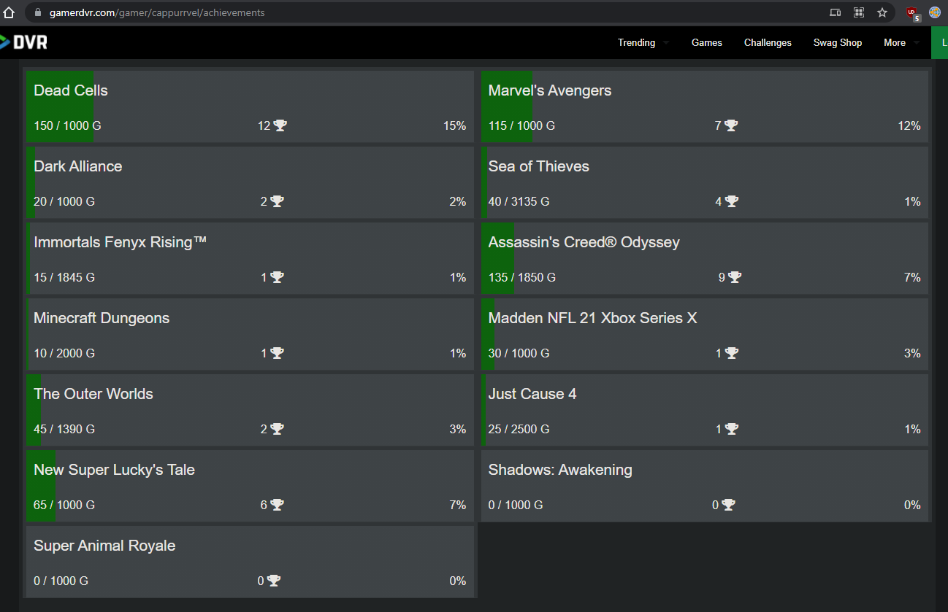The width and height of the screenshot is (948, 612).
Task: Open The Outer Worlds game title
Action: 93,394
